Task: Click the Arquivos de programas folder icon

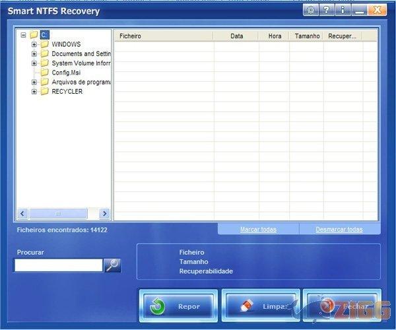Action: coord(44,82)
